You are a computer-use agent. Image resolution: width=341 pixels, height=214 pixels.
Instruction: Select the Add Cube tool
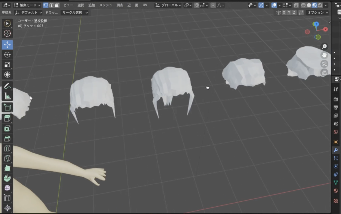[7, 108]
